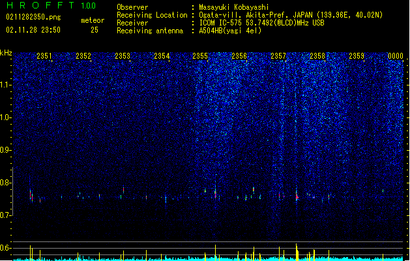Viewport: 410px width, 261px height.
Task: Click the ICOM IC-575 receiver text
Action: [x=261, y=23]
